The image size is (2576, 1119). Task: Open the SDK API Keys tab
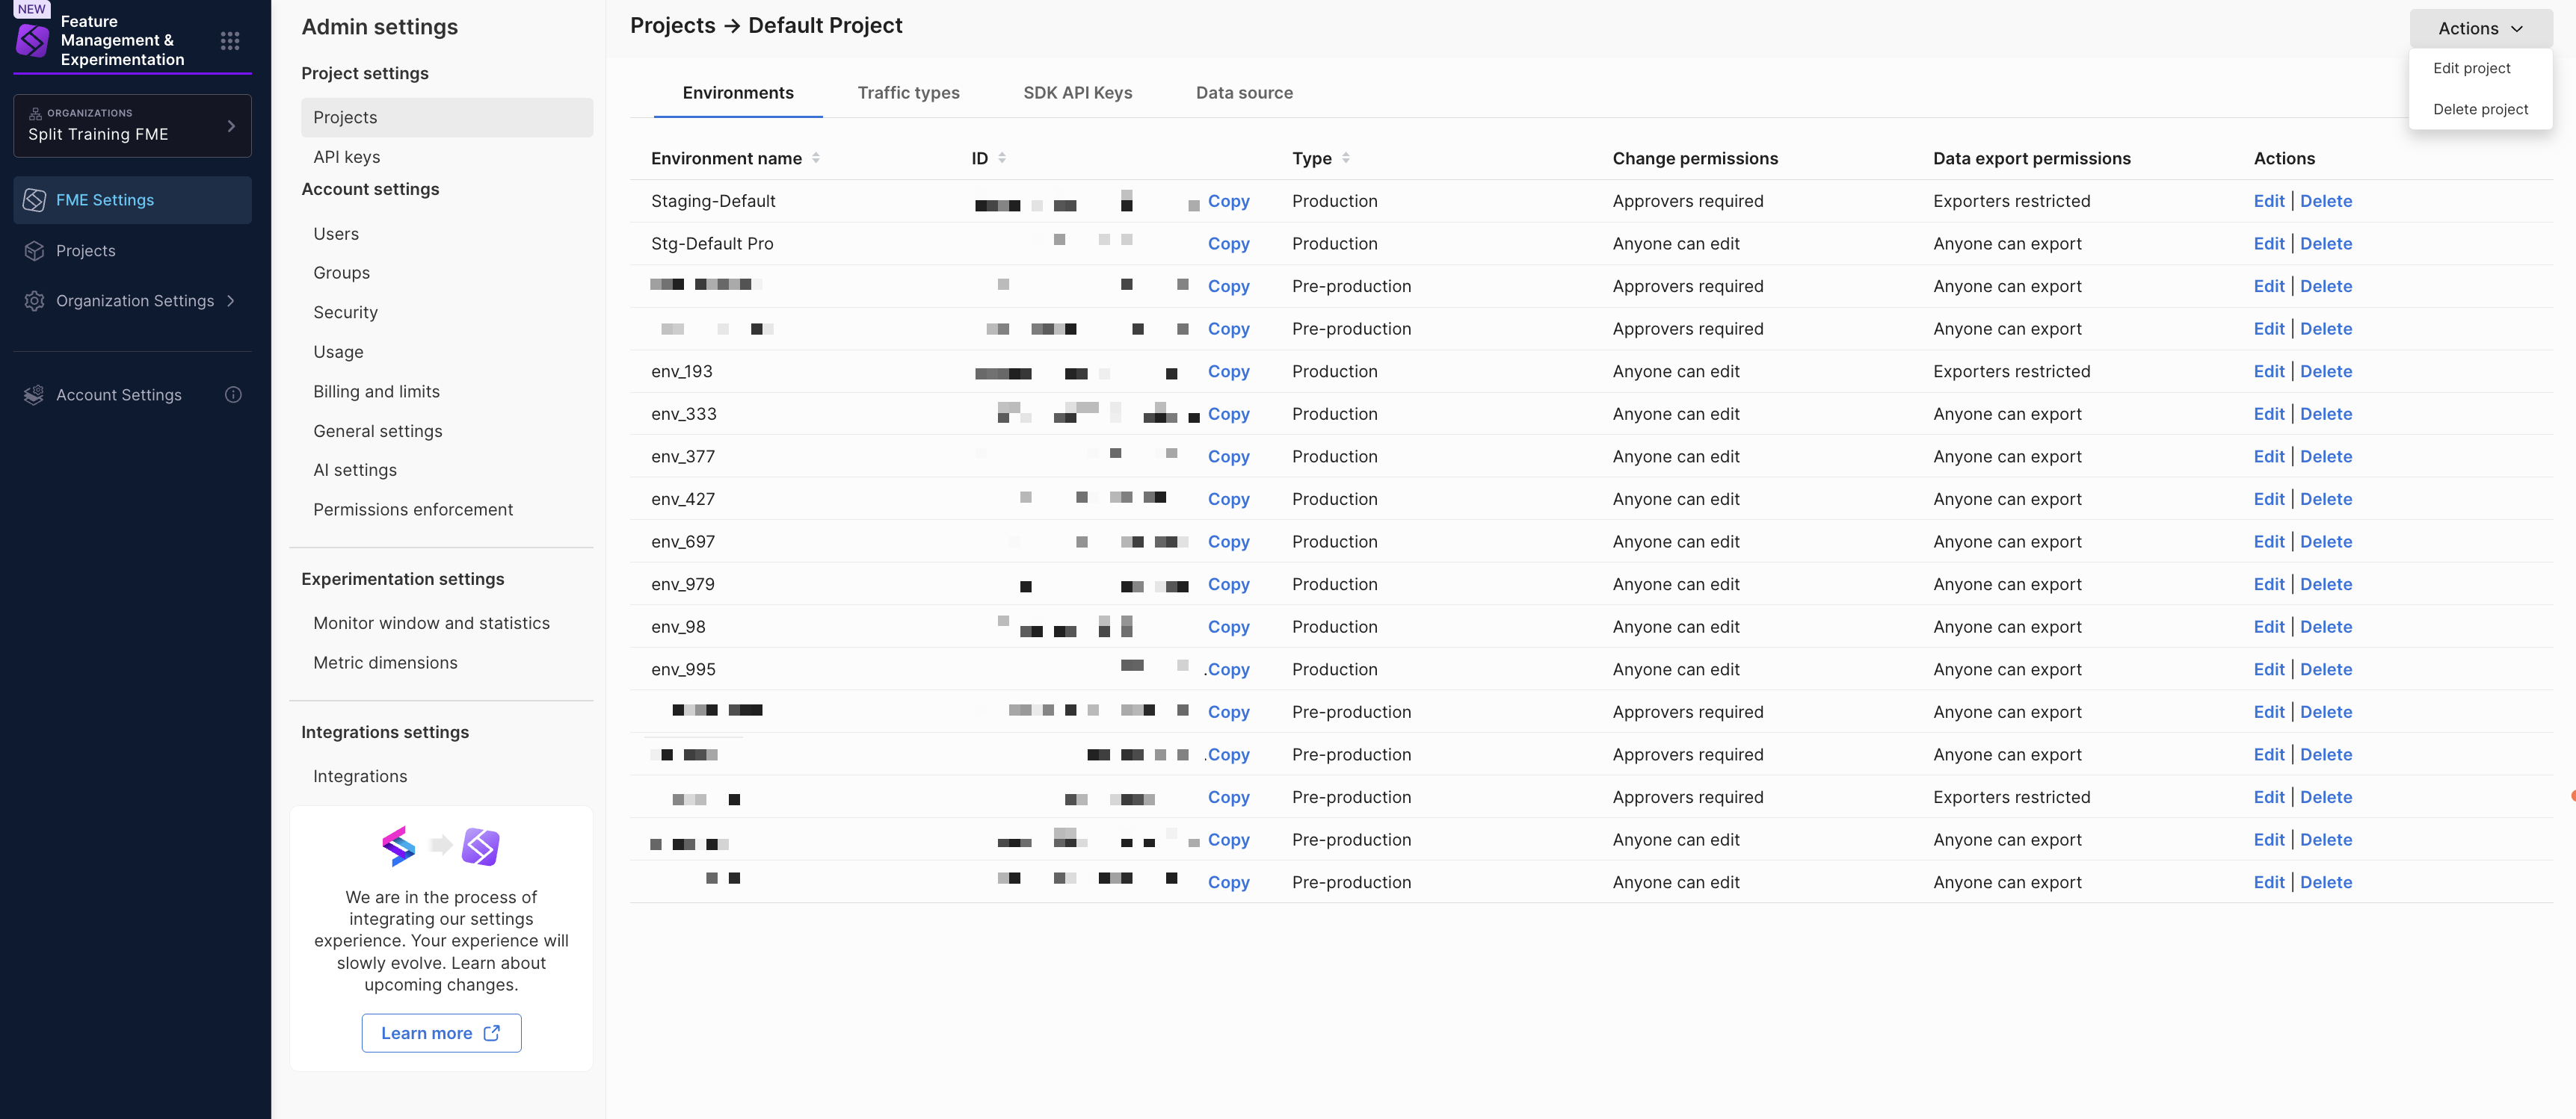click(x=1077, y=93)
